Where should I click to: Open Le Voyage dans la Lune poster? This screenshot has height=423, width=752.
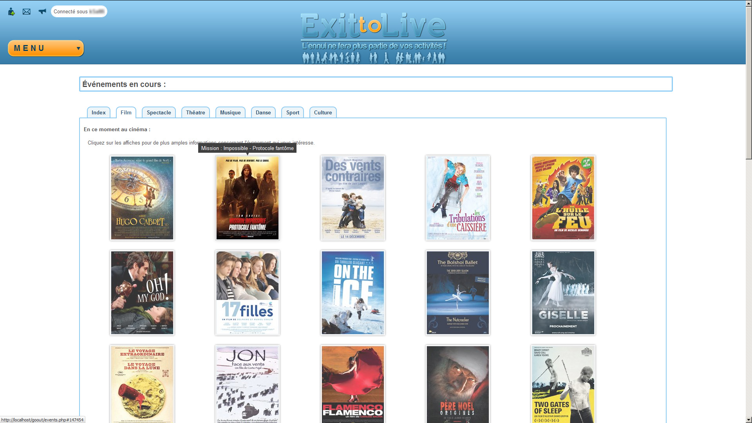pos(142,384)
